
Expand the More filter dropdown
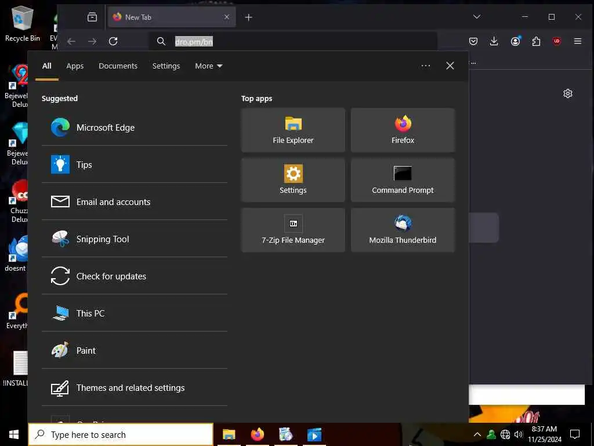point(209,66)
